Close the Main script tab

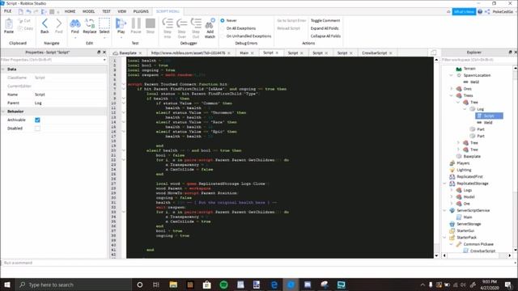[252, 53]
